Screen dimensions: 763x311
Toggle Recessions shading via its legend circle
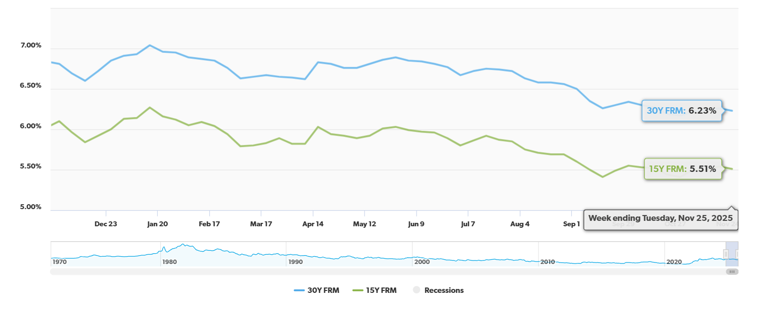coord(444,290)
